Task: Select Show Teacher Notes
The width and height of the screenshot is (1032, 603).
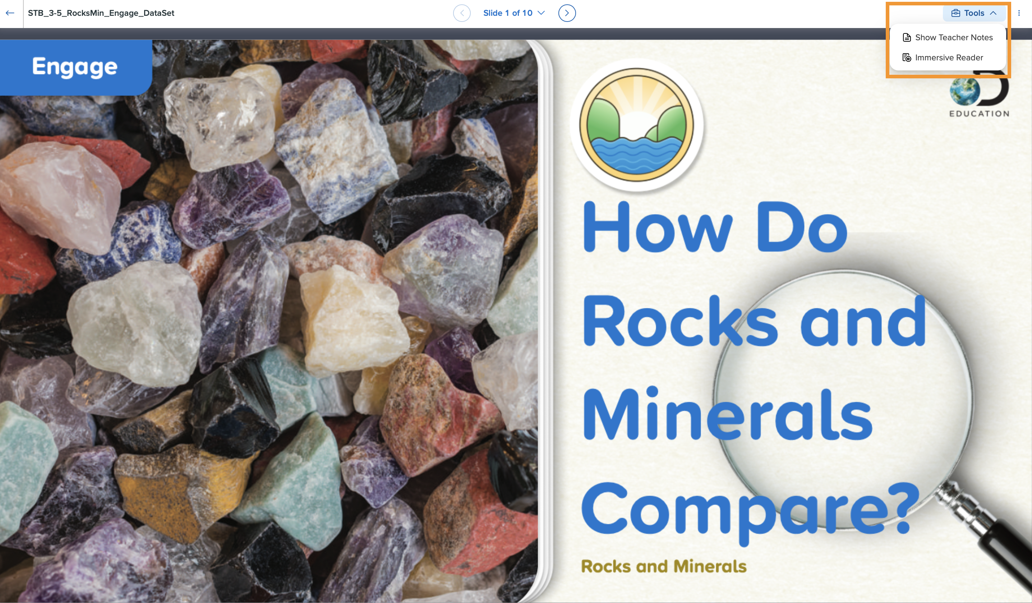Action: [x=948, y=37]
